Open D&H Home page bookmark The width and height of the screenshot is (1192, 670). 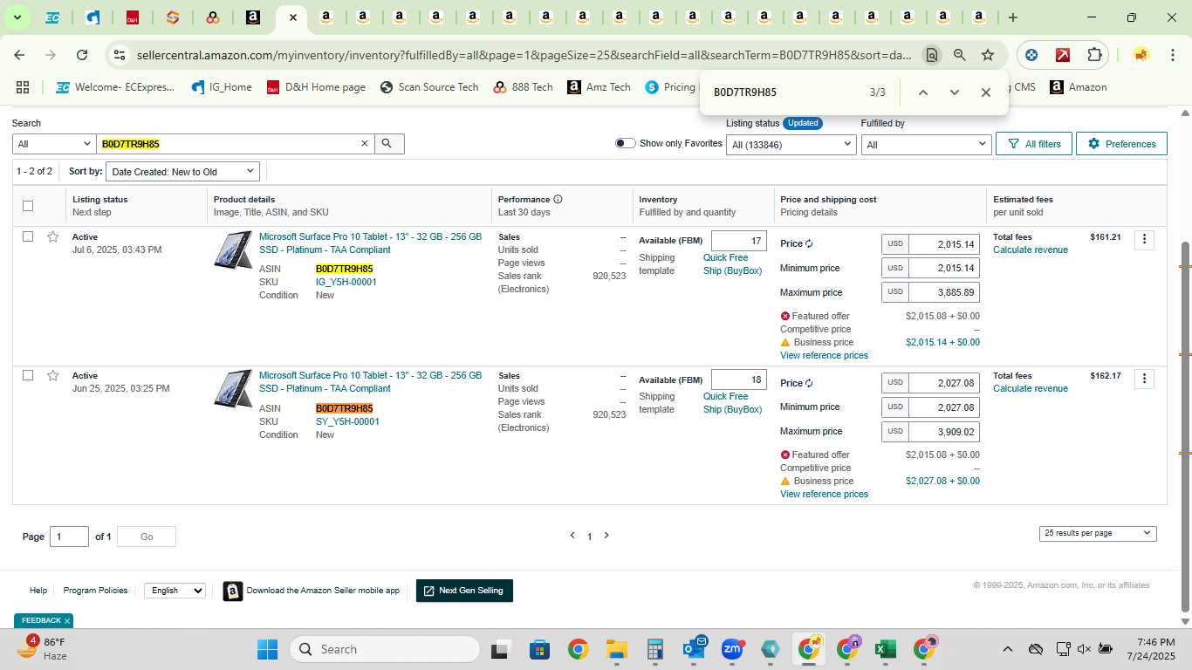click(x=316, y=87)
